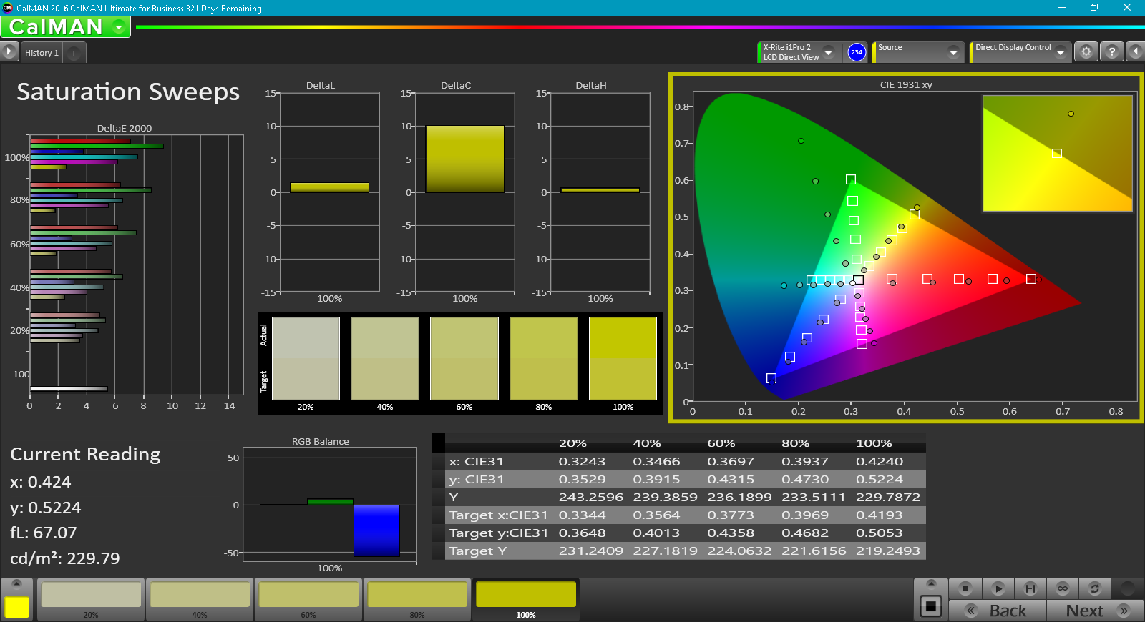Open help with the question mark icon

coord(1111,52)
